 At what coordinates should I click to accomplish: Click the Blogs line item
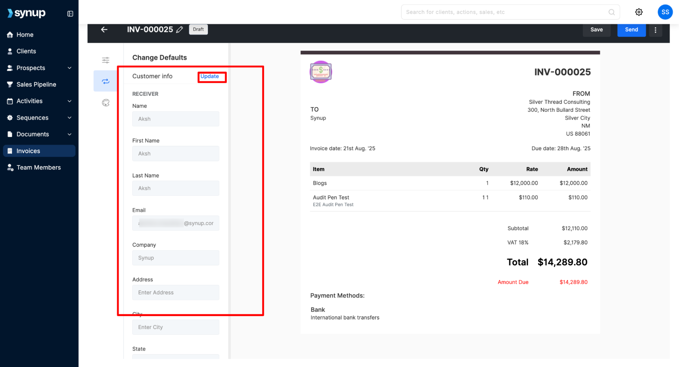[x=450, y=183]
